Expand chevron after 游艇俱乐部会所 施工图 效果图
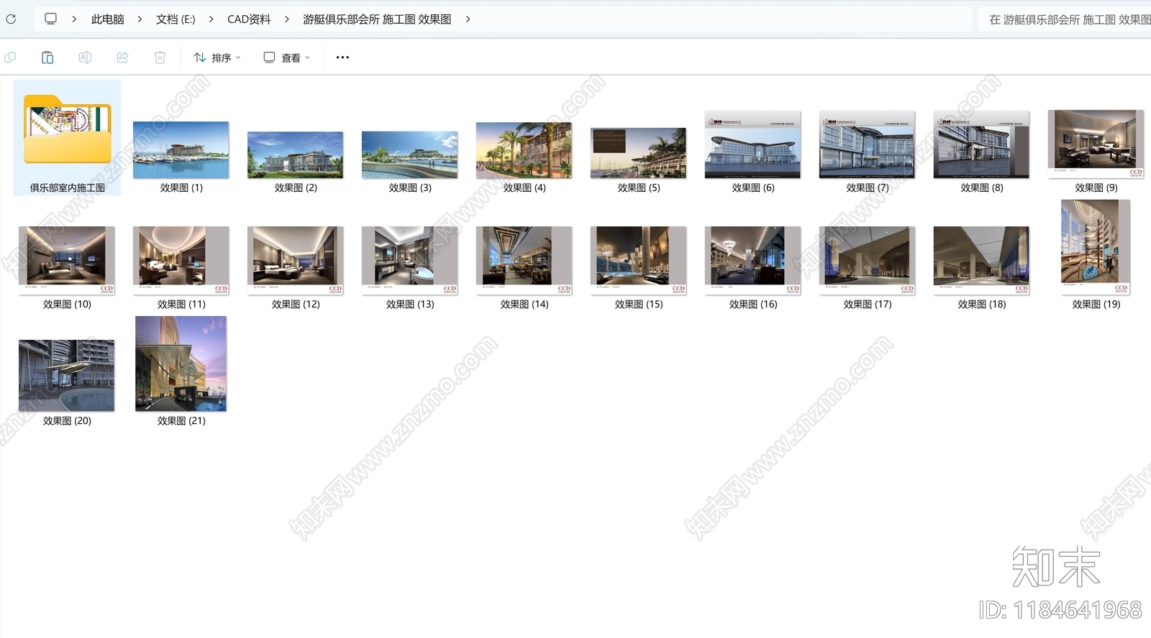1151x638 pixels. 468,19
